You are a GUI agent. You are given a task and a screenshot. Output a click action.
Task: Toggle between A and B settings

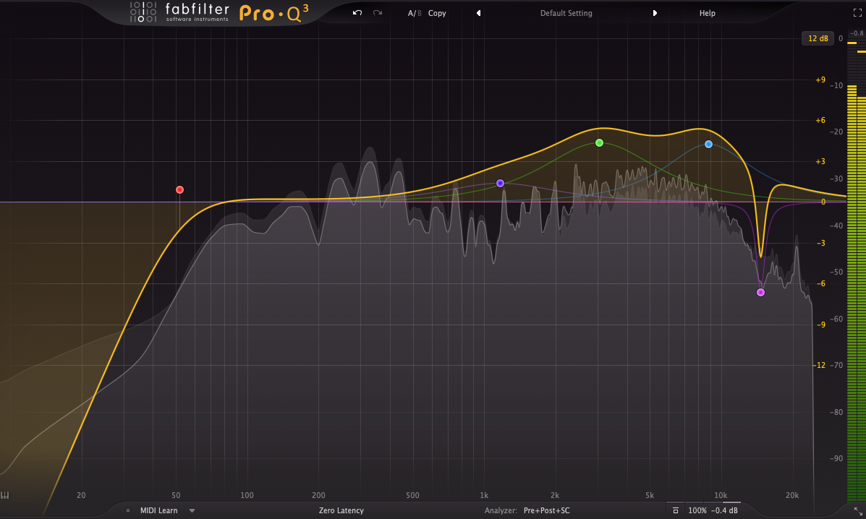click(x=414, y=13)
